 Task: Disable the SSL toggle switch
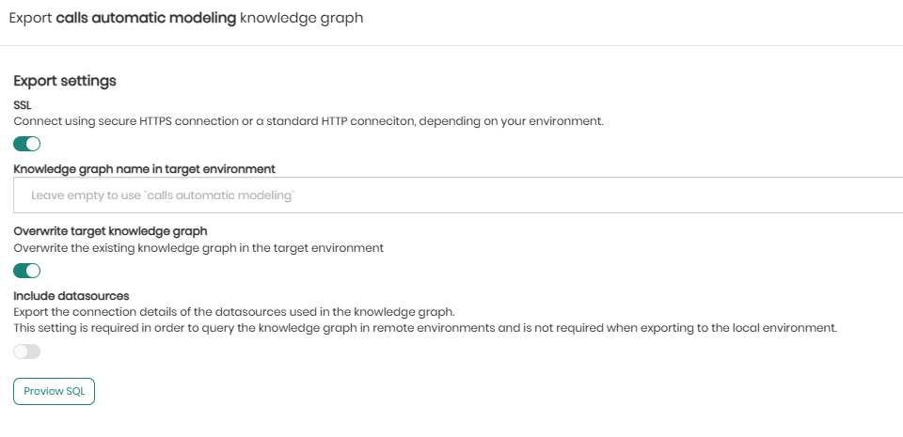click(x=26, y=144)
